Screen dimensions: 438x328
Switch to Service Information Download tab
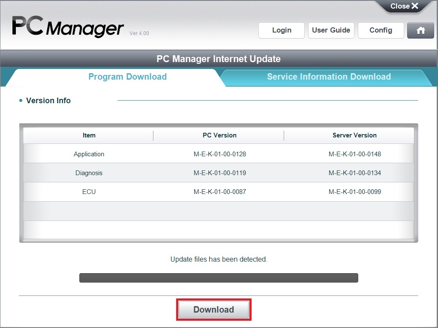329,77
